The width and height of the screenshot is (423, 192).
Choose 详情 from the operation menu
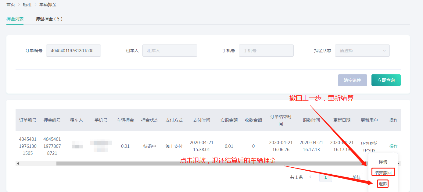383,162
